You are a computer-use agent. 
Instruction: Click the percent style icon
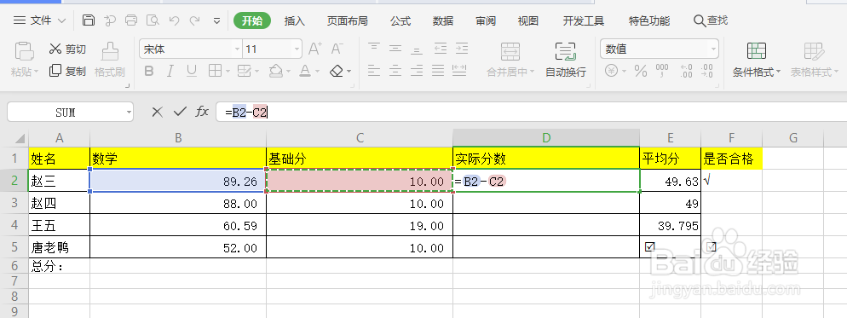tap(641, 71)
